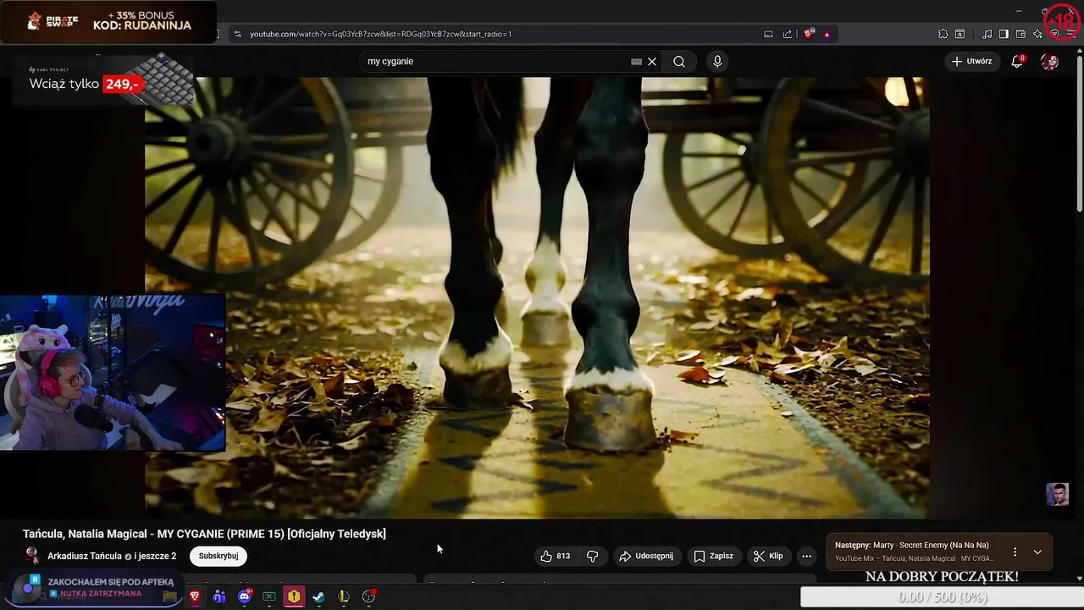Open the on-screen keyboard icon in search box
This screenshot has width=1084, height=610.
(636, 62)
